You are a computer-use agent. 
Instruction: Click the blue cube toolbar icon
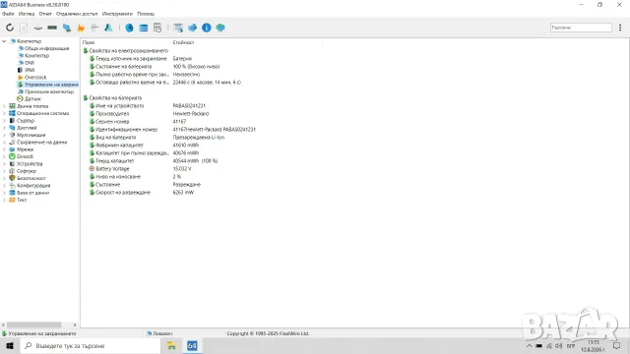coord(193,28)
